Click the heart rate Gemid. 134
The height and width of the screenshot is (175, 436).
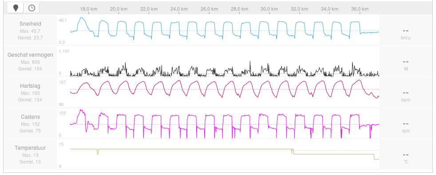coord(30,100)
